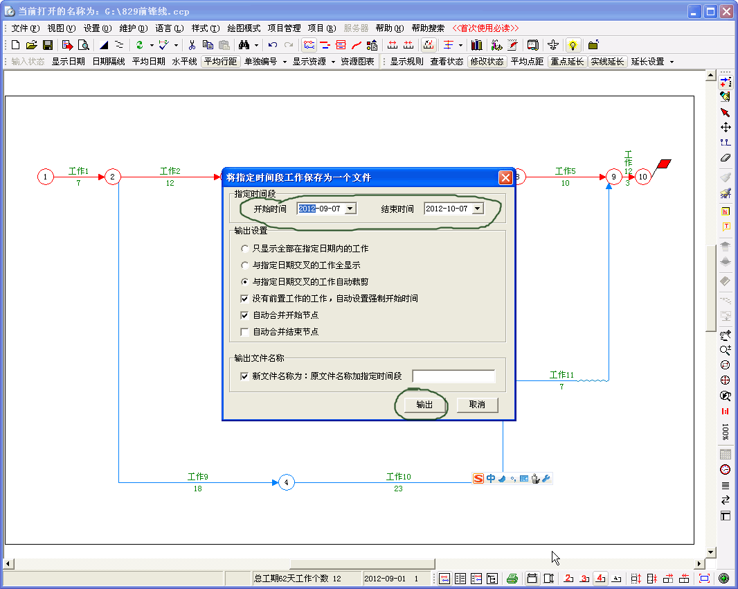Click the red number 3 level icon
Screen dimensions: 738x589
pyautogui.click(x=584, y=578)
